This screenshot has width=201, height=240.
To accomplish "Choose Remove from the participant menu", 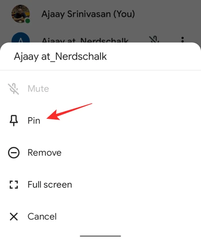I will coord(100,153).
